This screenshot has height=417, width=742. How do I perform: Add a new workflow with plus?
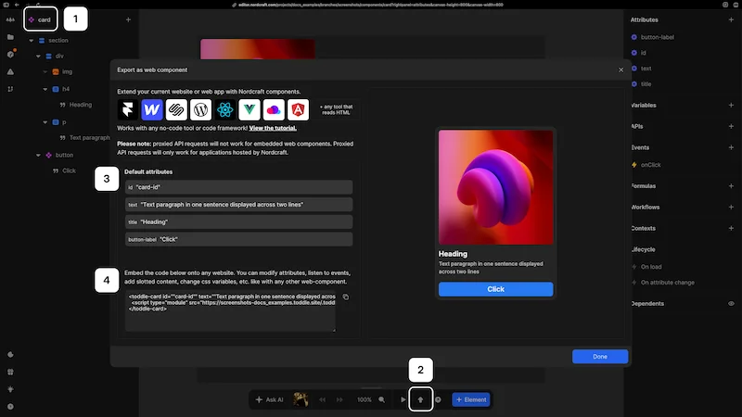pos(731,207)
